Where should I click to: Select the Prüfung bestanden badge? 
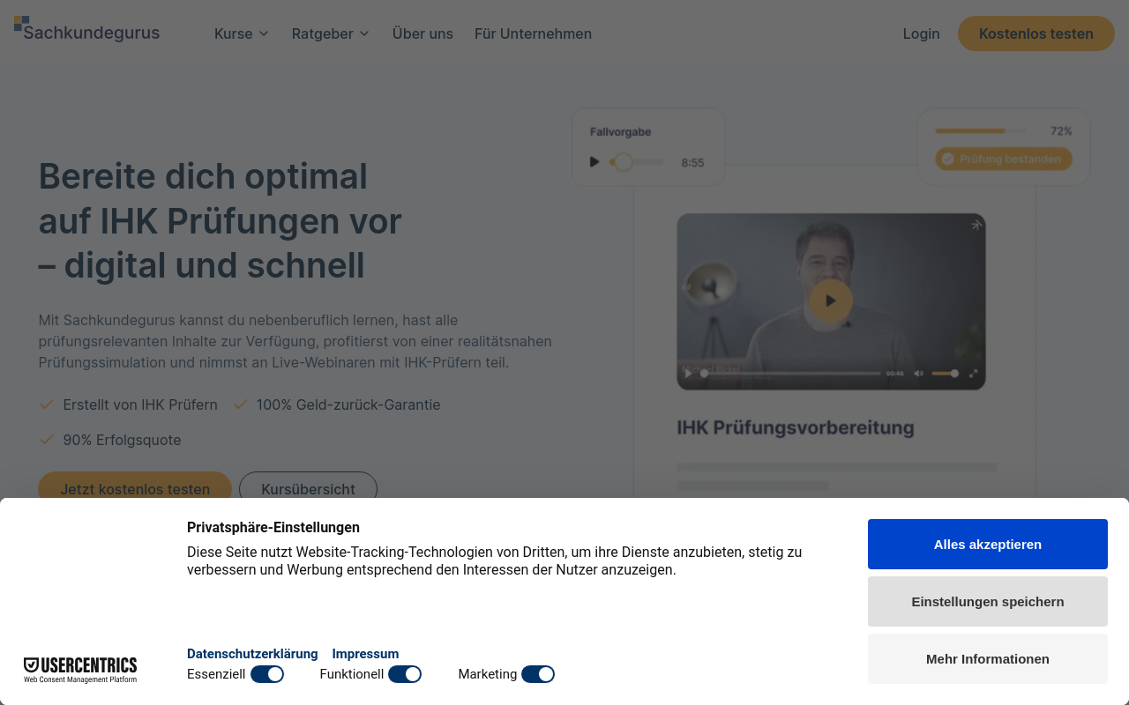point(1004,159)
